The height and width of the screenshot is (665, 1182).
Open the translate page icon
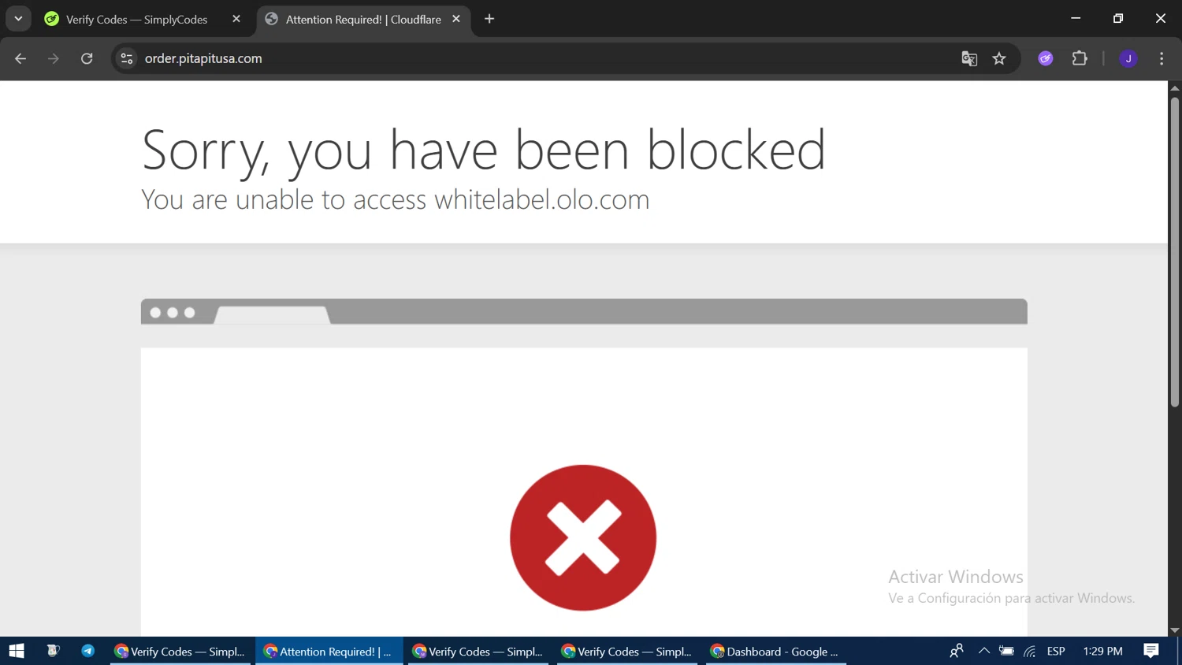coord(969,58)
